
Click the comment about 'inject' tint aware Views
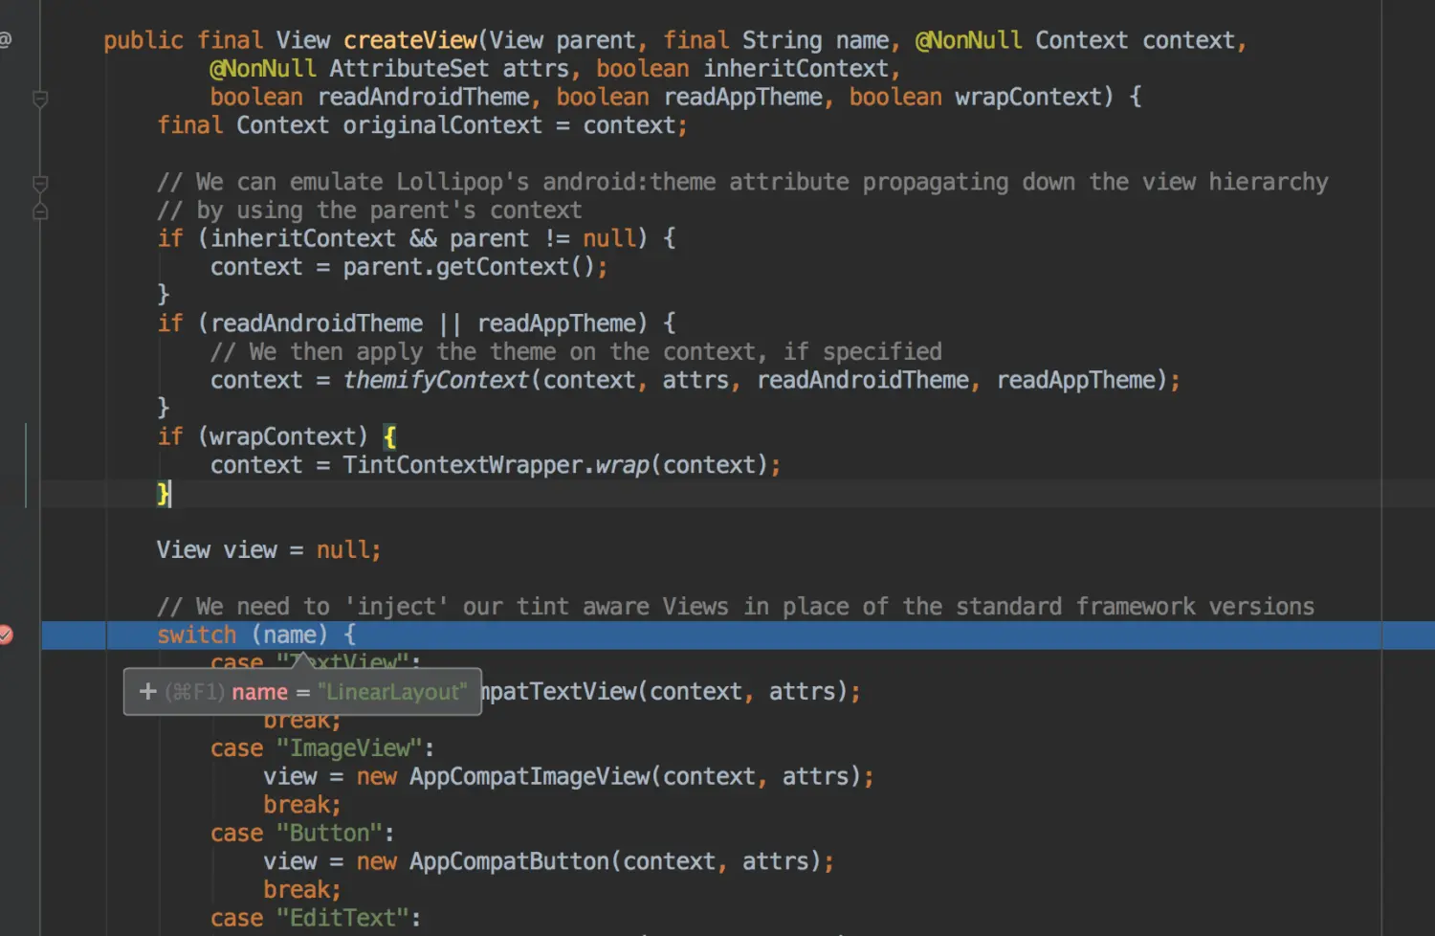click(736, 607)
